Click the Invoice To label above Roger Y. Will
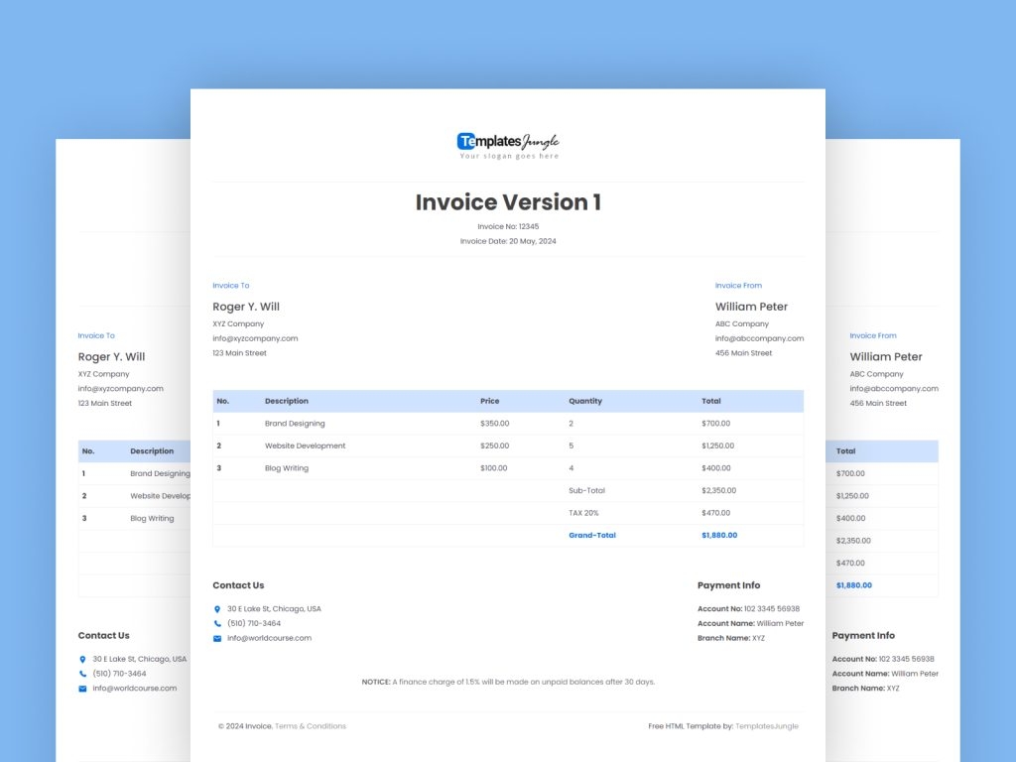1016x762 pixels. point(230,285)
